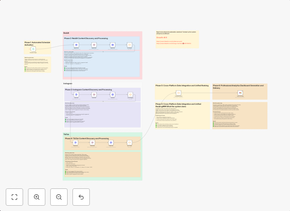Open the Growth-AI.fr link
This screenshot has width=290, height=211.
[162, 37]
